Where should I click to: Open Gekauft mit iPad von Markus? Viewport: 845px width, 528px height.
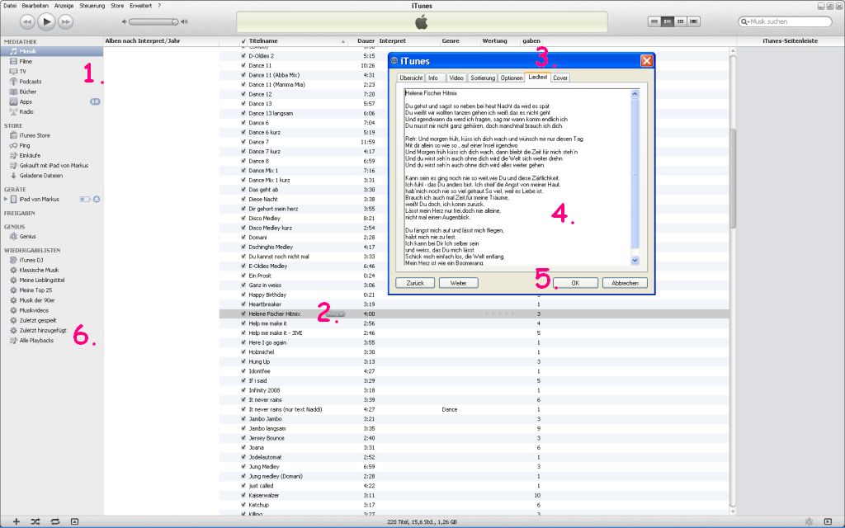click(54, 166)
